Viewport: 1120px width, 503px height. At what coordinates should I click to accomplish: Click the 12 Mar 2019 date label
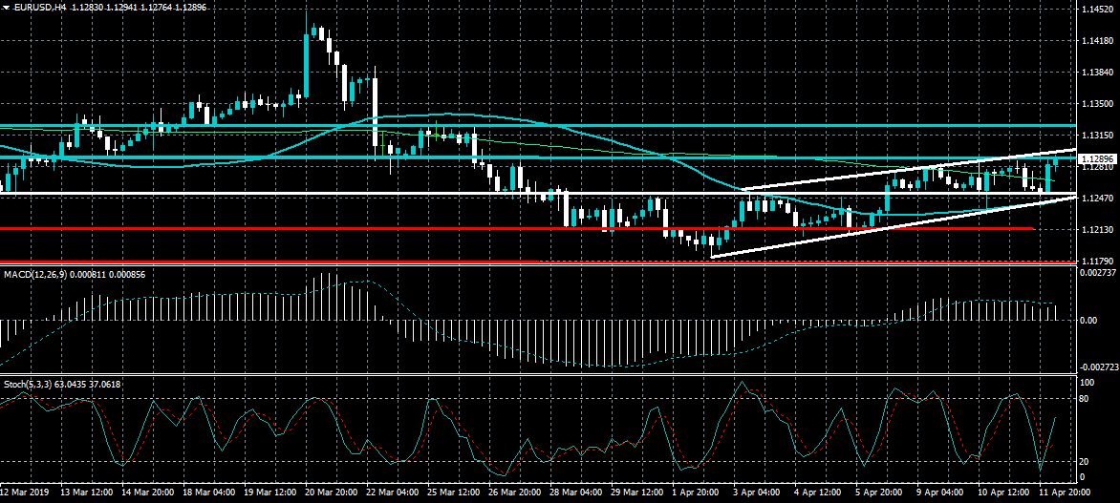click(x=24, y=493)
